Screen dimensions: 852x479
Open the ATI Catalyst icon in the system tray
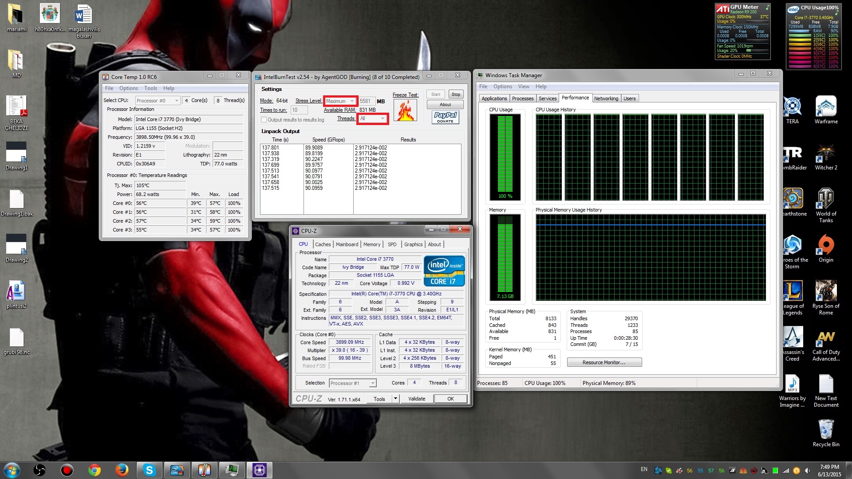click(x=732, y=471)
